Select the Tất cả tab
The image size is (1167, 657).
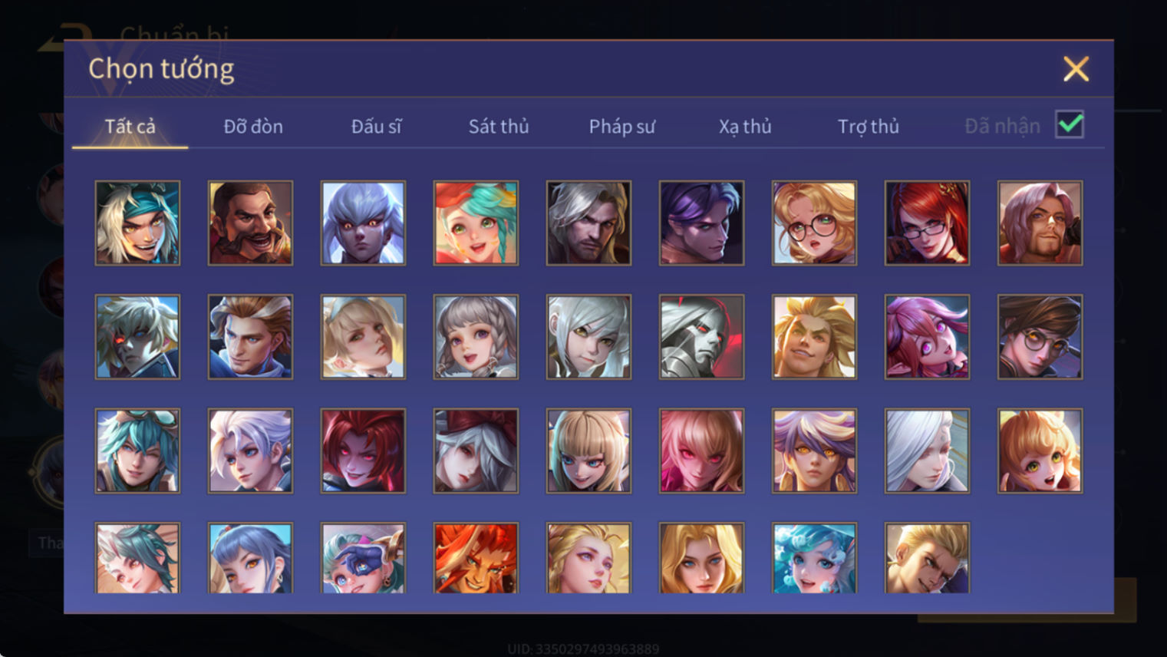point(130,127)
